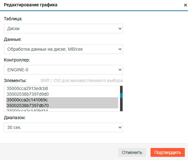Screen dimensions: 188x160
Task: Click the blue scrollbar thumb in Элементы list
Action: click(x=121, y=96)
